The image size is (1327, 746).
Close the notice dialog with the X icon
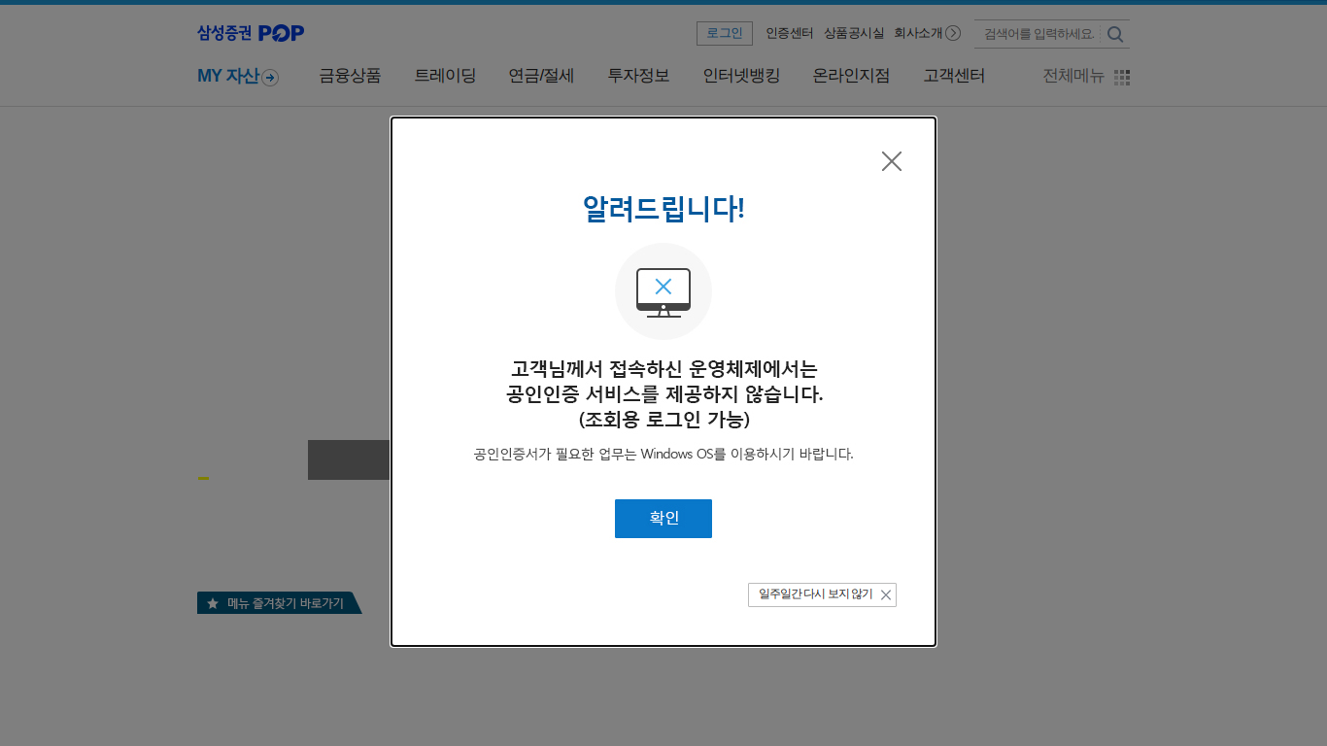pos(892,161)
